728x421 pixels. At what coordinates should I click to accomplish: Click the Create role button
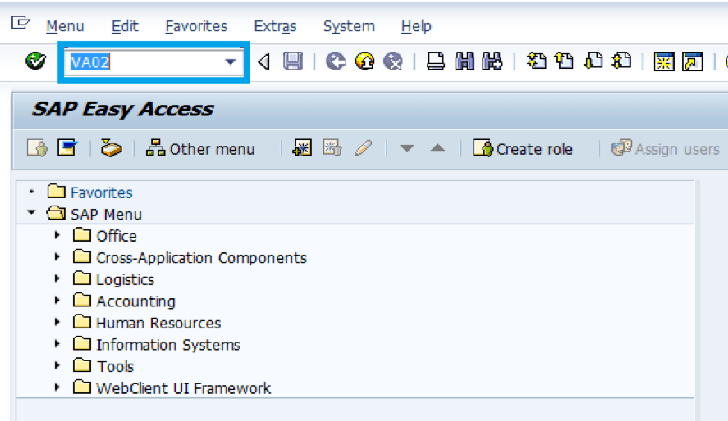click(x=523, y=149)
